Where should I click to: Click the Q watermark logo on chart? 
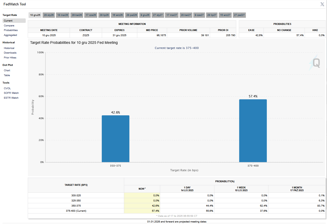pos(315,63)
